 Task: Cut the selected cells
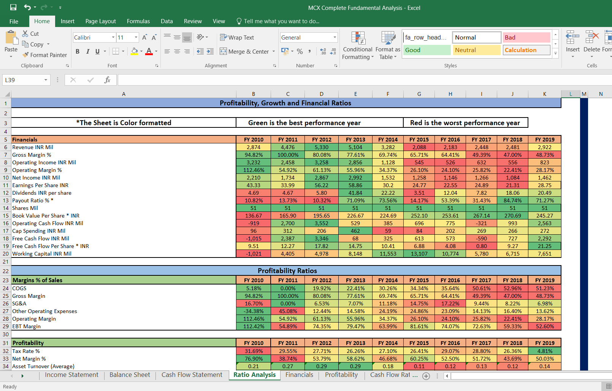pyautogui.click(x=30, y=33)
